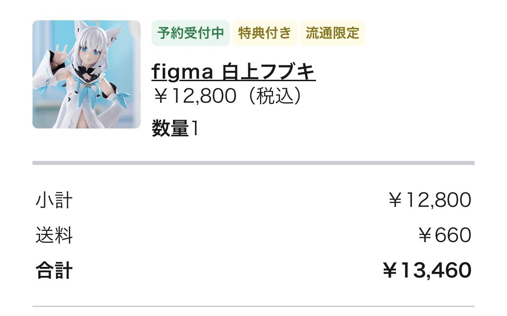Select the 特典付き bonus badge
Viewport: 507px width, 316px height.
point(265,33)
